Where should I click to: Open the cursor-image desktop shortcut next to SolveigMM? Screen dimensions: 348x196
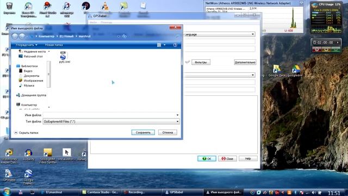pos(66,154)
